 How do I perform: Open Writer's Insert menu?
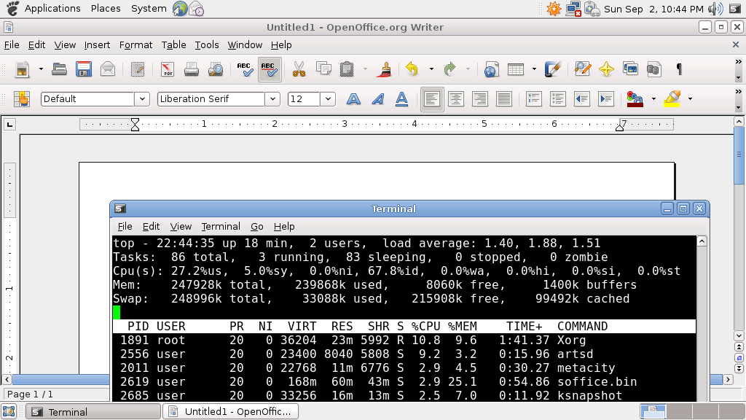pyautogui.click(x=97, y=44)
